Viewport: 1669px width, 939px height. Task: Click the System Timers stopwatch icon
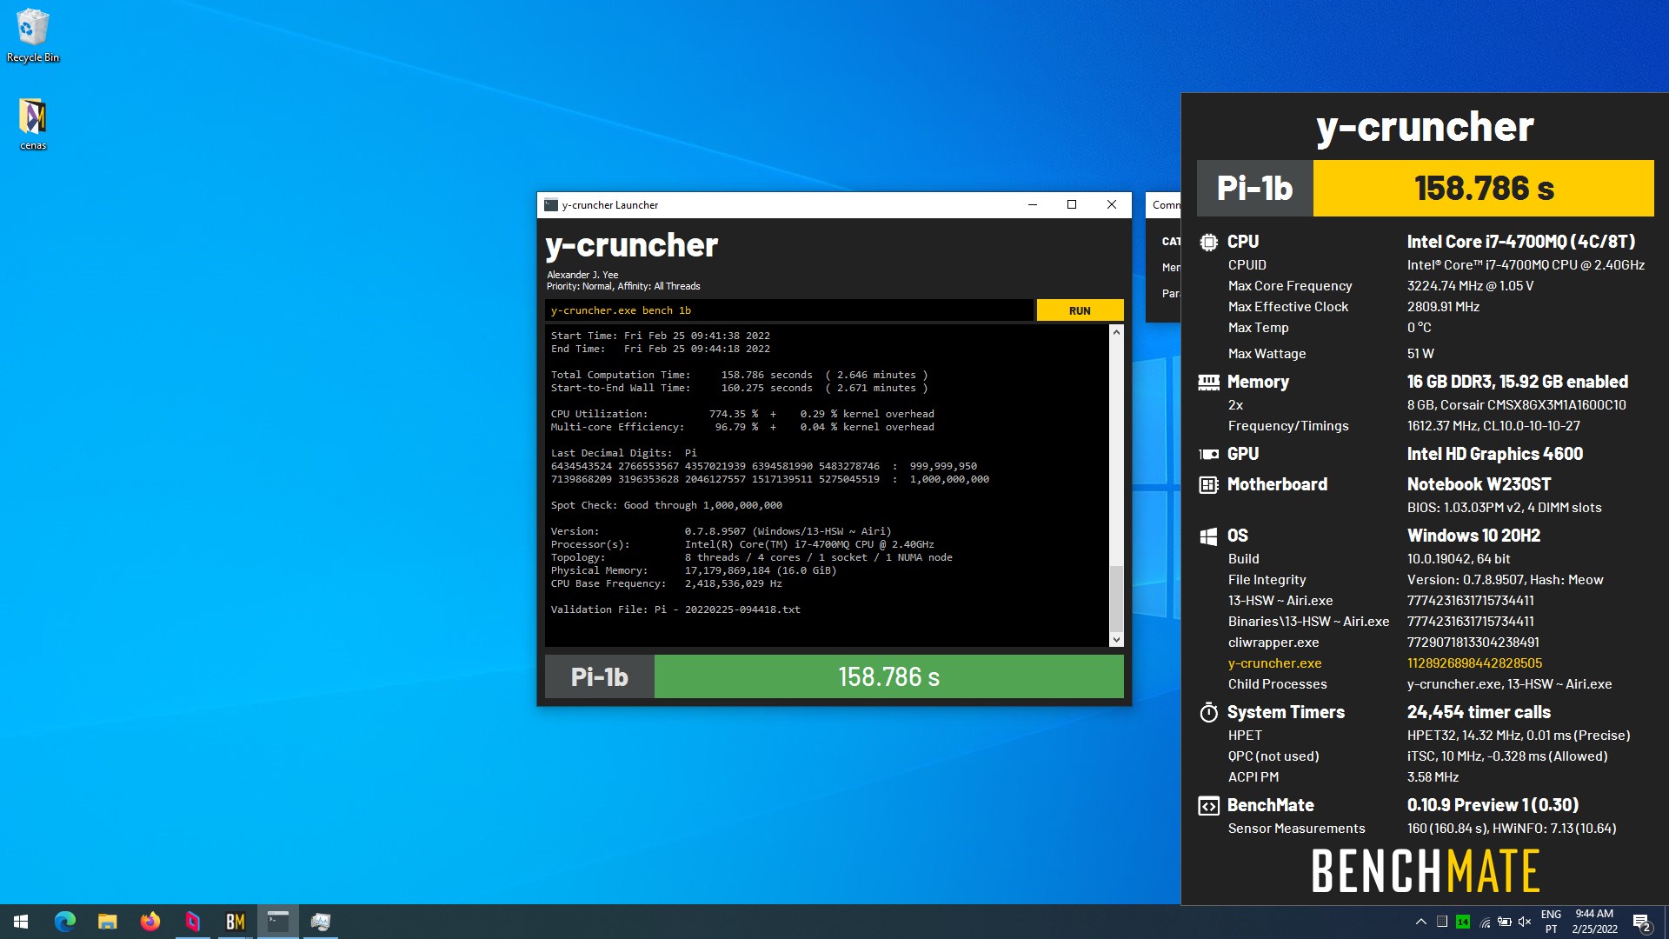click(1208, 712)
